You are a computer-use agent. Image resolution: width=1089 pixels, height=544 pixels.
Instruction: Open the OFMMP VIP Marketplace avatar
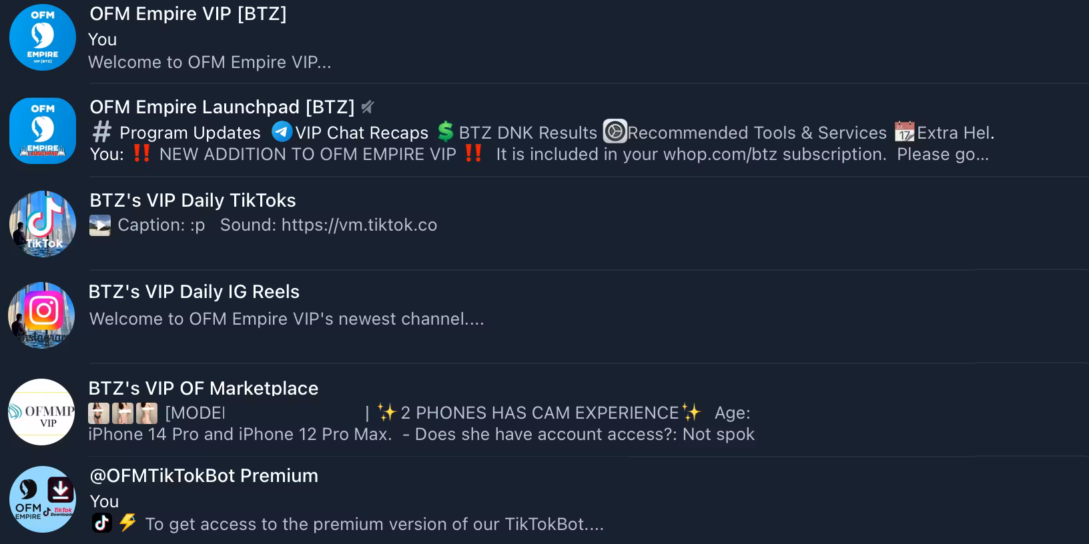coord(41,412)
